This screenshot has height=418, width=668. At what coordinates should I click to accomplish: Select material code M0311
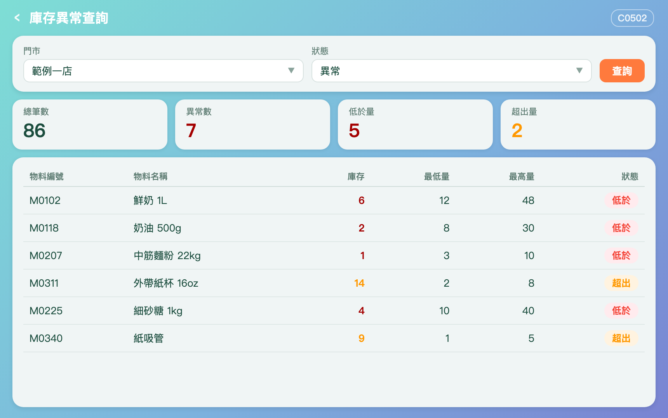[44, 283]
